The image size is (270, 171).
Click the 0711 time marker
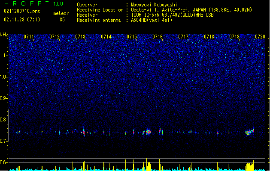coord(29,36)
